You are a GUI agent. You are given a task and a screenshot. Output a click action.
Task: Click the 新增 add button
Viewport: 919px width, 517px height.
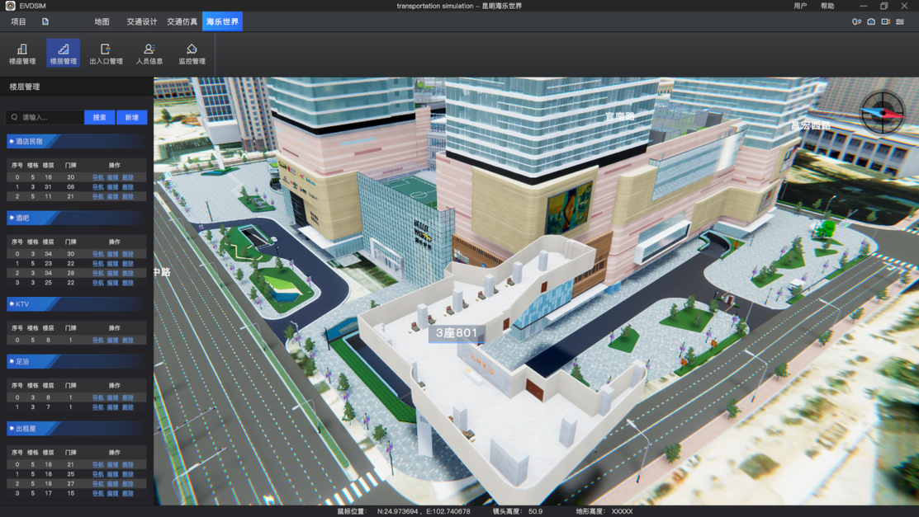131,118
